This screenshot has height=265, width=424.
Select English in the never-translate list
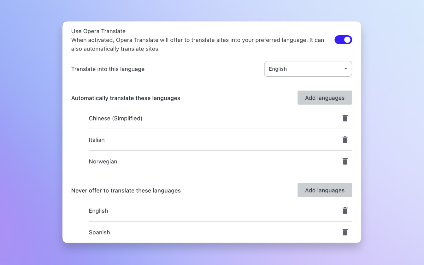[98, 210]
